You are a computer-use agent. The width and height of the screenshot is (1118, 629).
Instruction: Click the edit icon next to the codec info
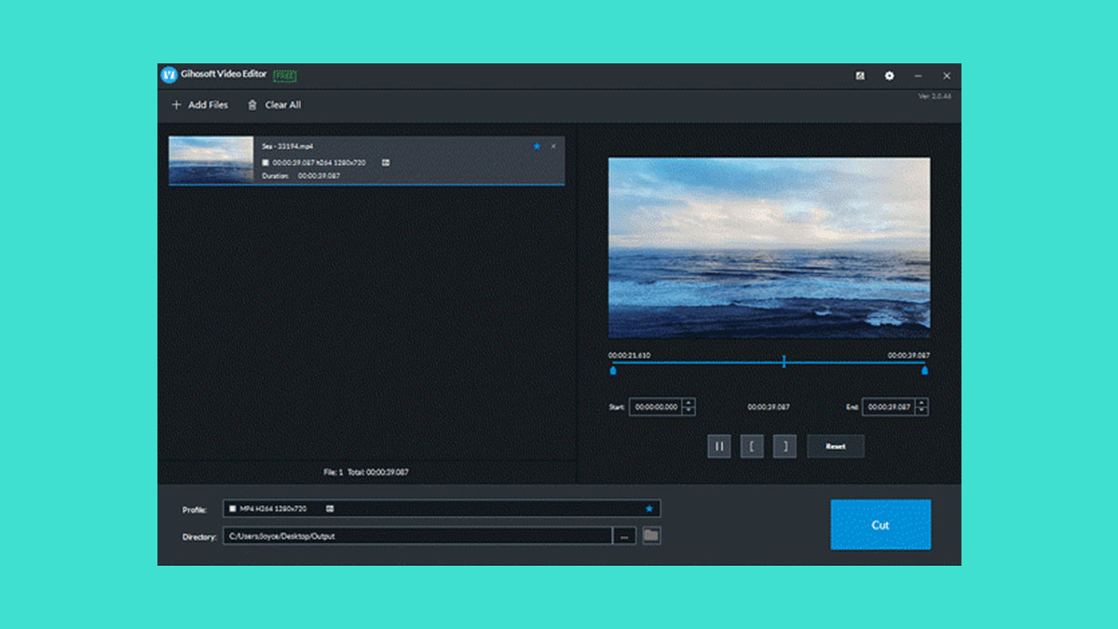(388, 163)
